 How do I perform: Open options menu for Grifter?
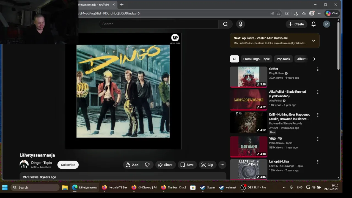(318, 69)
